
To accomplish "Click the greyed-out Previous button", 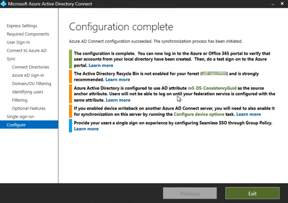I will pyautogui.click(x=190, y=193).
